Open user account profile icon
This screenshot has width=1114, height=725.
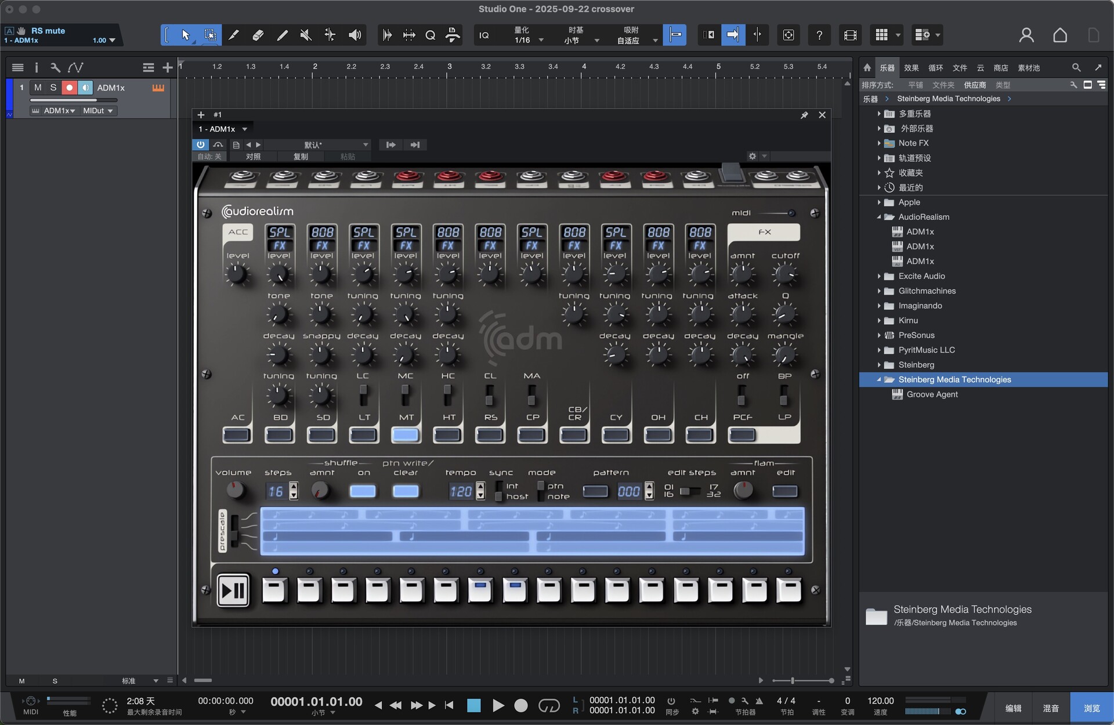(x=1026, y=35)
